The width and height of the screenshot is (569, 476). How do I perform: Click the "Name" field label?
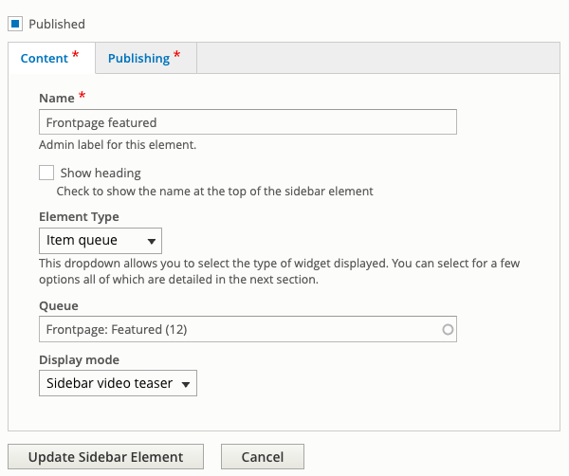coord(57,99)
